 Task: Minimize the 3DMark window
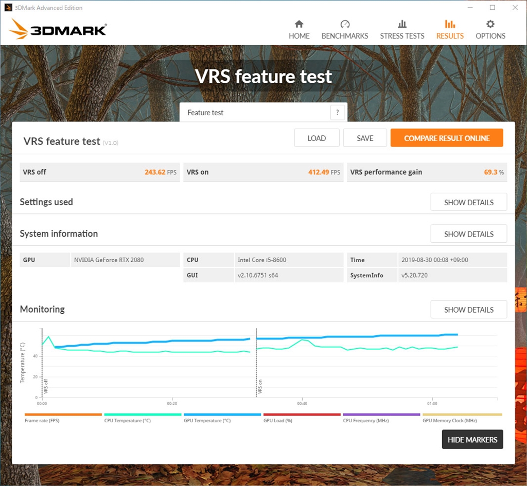[470, 7]
